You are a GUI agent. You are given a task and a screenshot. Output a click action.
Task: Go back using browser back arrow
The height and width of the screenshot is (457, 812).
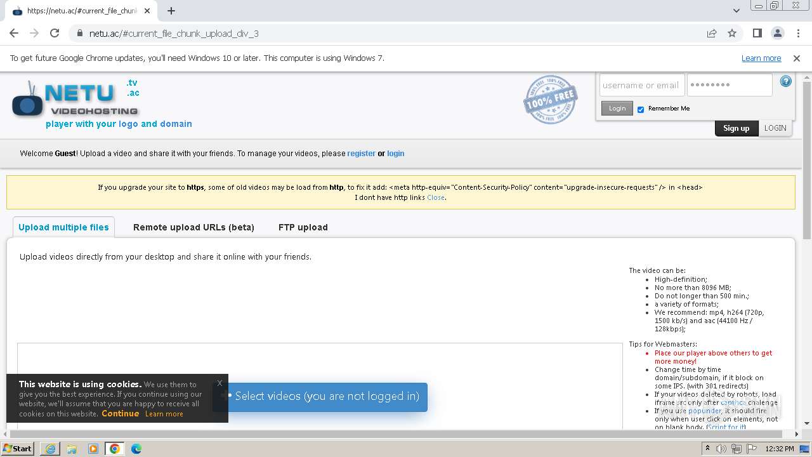coord(14,33)
